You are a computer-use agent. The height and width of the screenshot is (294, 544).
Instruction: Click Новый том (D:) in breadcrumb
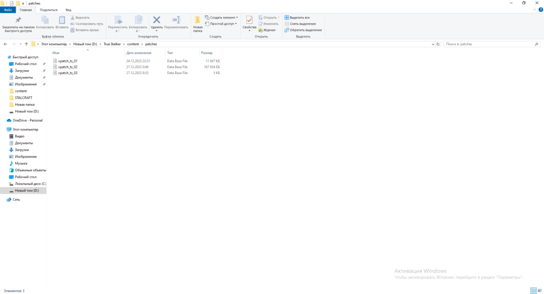pos(85,44)
